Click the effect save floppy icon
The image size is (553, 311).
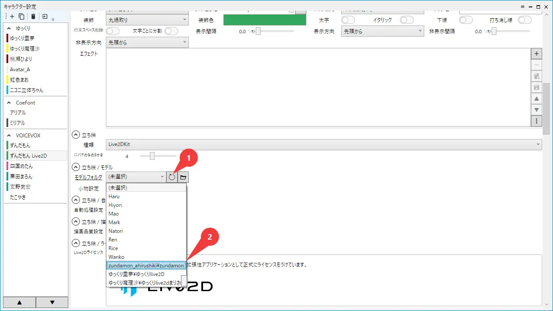537,88
